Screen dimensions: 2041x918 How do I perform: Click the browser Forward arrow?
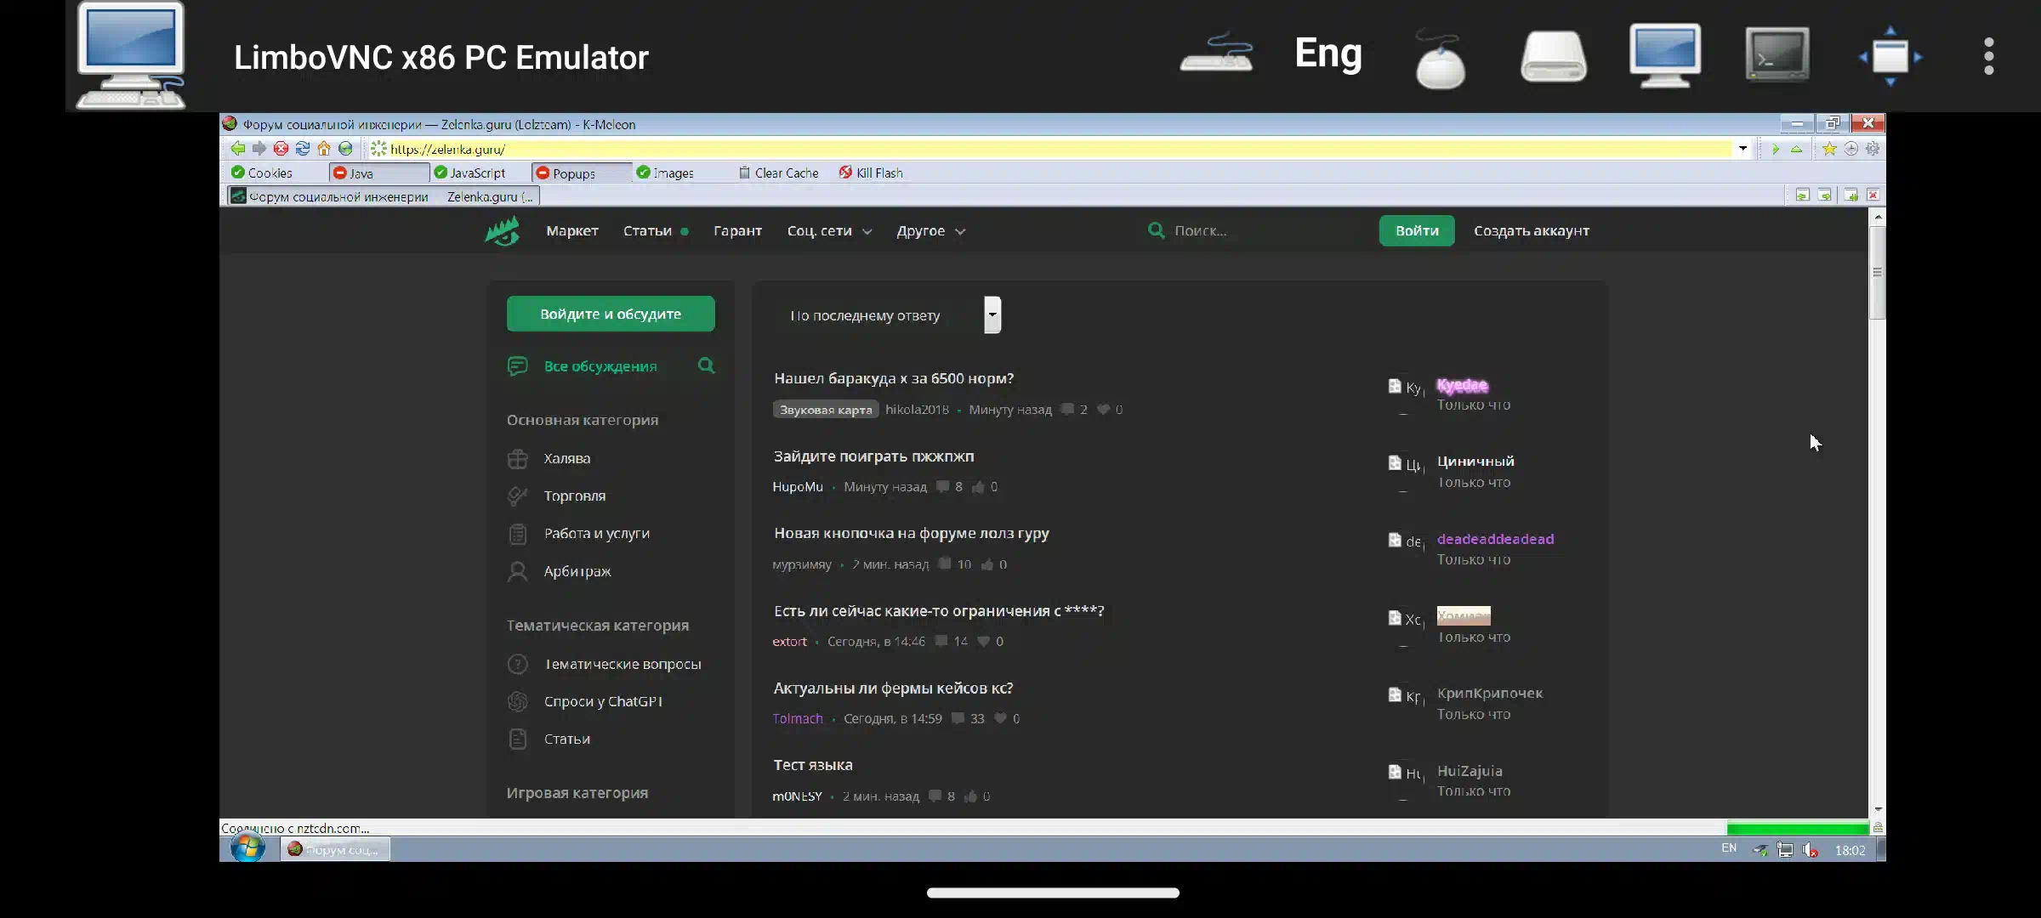coord(259,149)
